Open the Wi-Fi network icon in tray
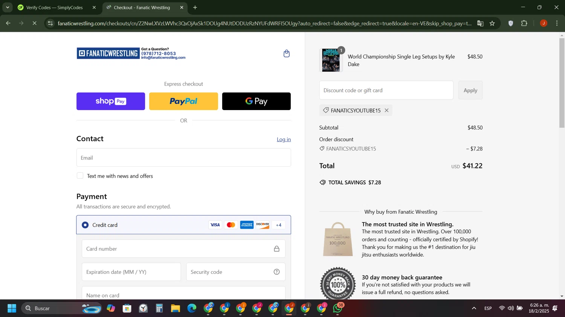Image resolution: width=565 pixels, height=317 pixels. click(x=502, y=308)
